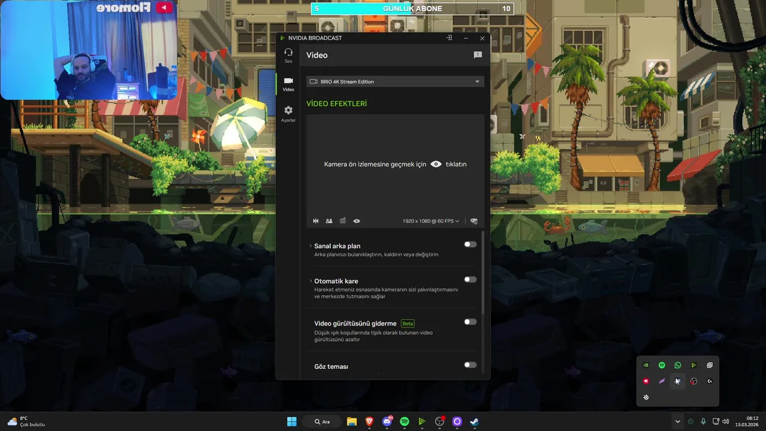The height and width of the screenshot is (431, 766).
Task: Enable the Sanal arka plan toggle
Action: click(x=470, y=244)
